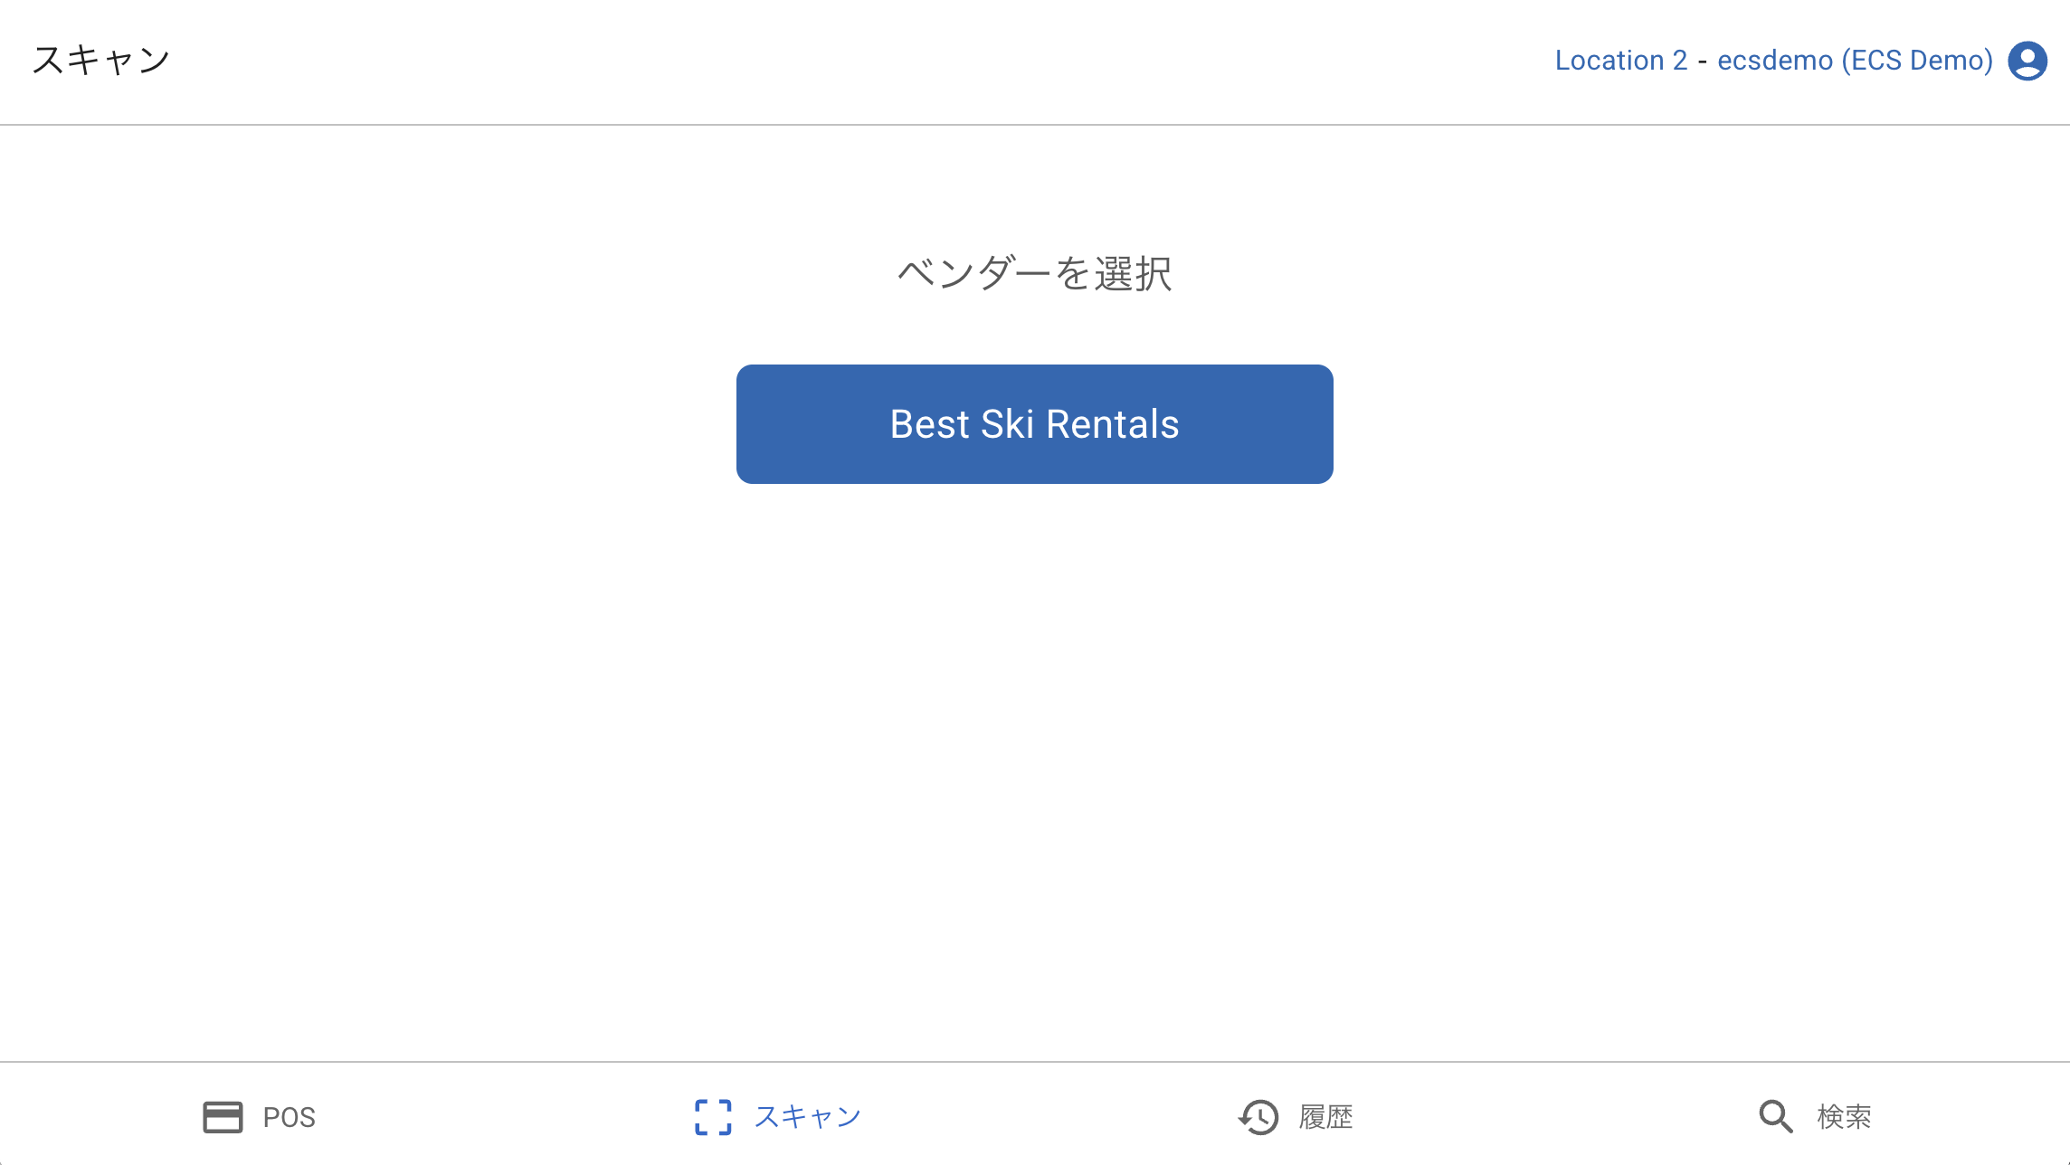Image resolution: width=2070 pixels, height=1165 pixels.
Task: Click the word "Rentals" on vendor button
Action: (1112, 424)
